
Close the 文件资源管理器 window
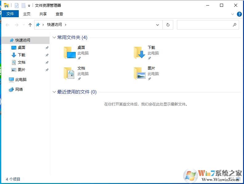(236, 5)
